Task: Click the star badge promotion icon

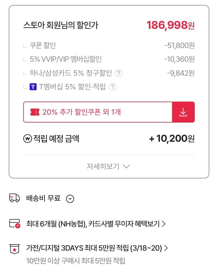Action: (15, 249)
